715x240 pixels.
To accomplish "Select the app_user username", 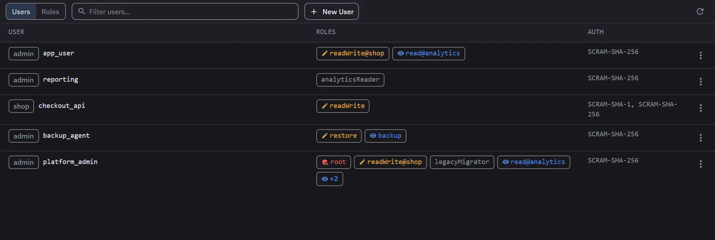I will (59, 53).
